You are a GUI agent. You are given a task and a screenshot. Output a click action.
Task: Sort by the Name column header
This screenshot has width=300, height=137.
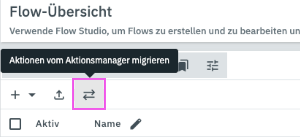[107, 124]
